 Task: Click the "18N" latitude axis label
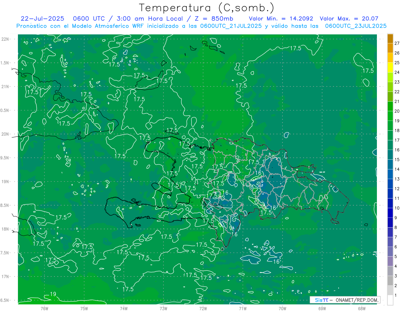coord(5,229)
